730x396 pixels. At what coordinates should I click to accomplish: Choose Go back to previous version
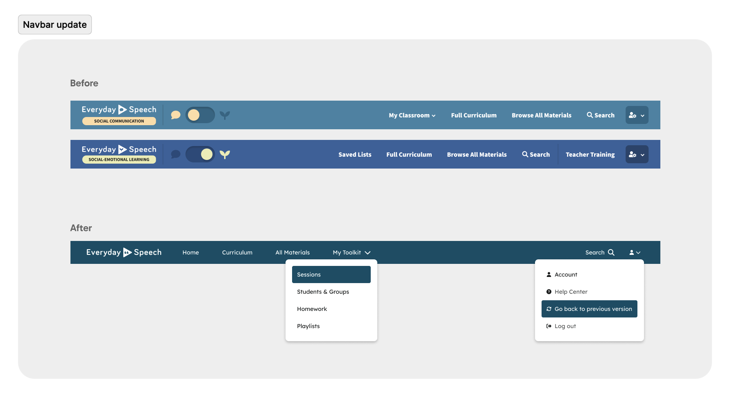[x=589, y=309]
